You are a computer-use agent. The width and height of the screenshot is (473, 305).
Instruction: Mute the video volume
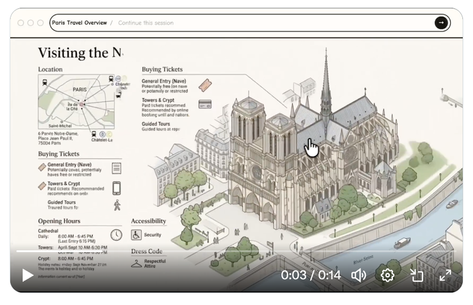pos(358,275)
